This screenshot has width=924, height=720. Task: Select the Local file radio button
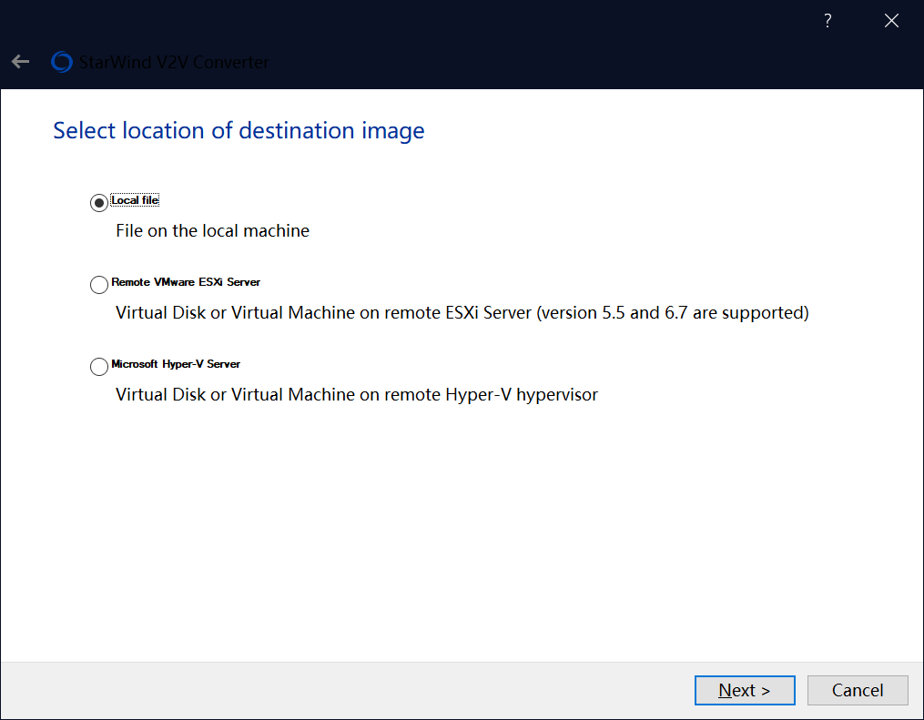point(99,203)
